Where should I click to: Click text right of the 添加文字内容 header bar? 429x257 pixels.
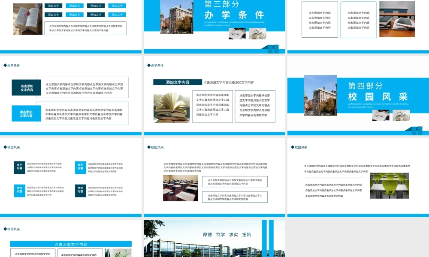pyautogui.click(x=229, y=83)
